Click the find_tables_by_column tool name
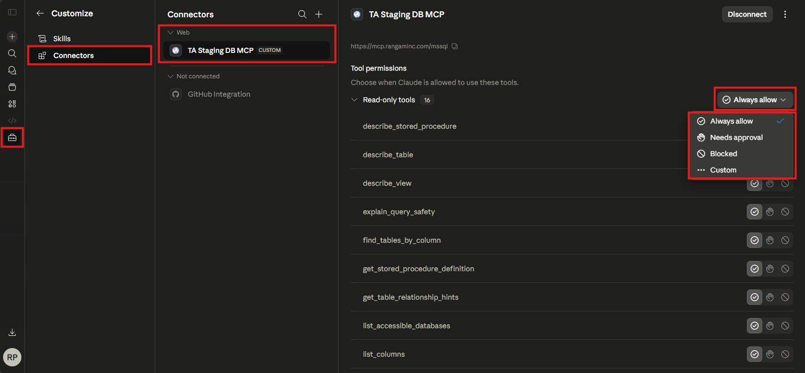 pyautogui.click(x=402, y=240)
